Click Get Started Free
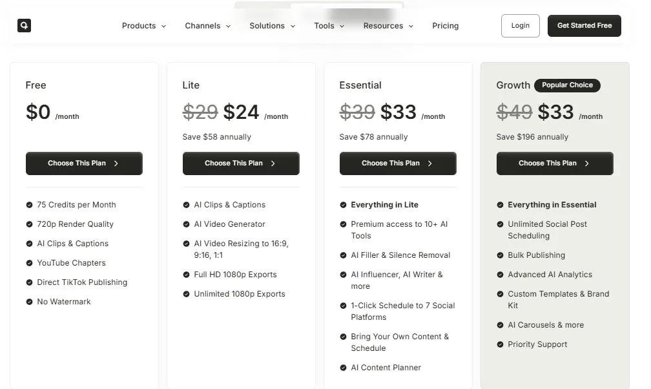Screen dimensions: 651x389 pos(584,26)
